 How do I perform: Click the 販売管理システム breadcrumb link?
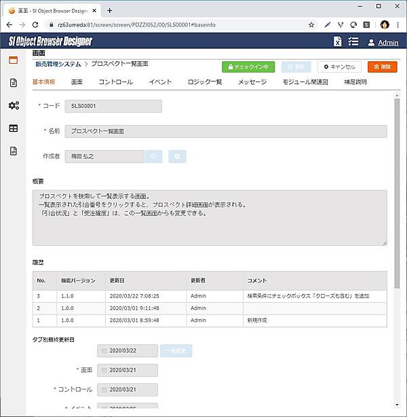[58, 64]
